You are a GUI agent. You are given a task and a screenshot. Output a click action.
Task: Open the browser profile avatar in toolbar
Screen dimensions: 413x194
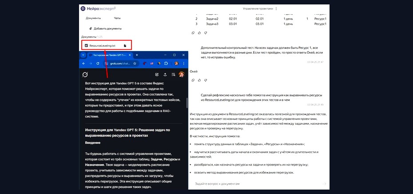(176, 63)
